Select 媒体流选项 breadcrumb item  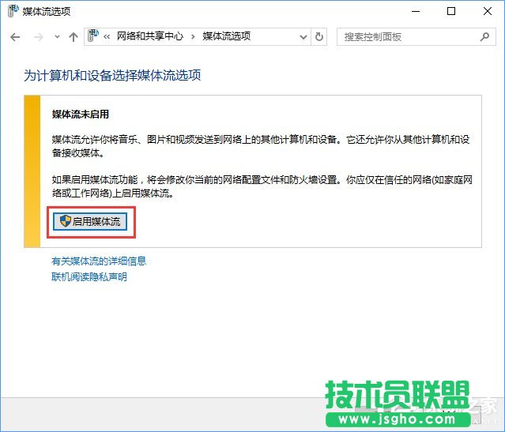tap(226, 36)
